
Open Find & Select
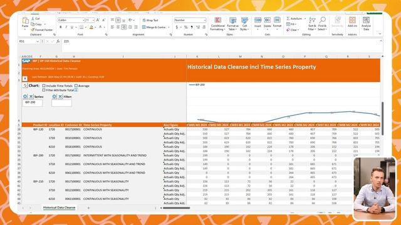(x=322, y=24)
